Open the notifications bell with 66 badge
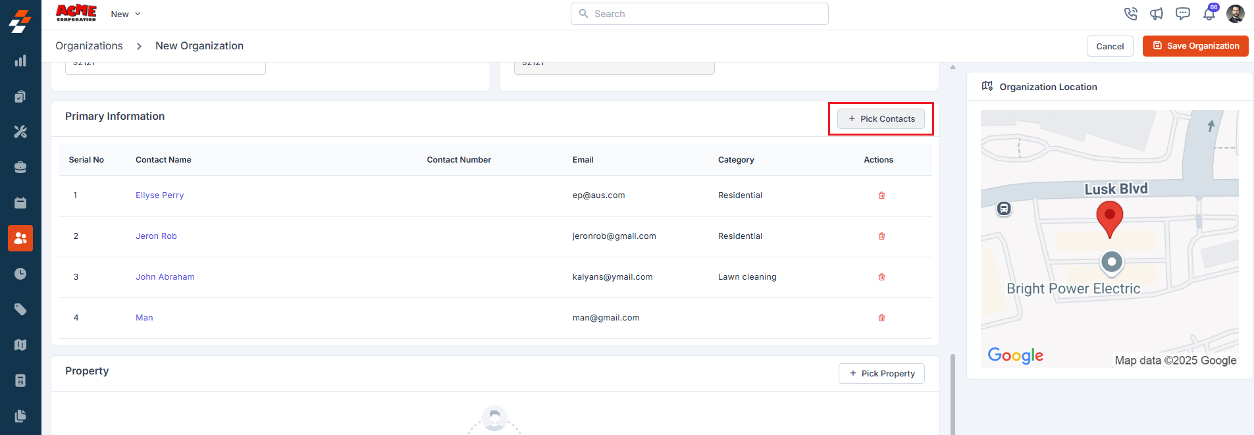Screen dimensions: 1254x435 (1209, 14)
